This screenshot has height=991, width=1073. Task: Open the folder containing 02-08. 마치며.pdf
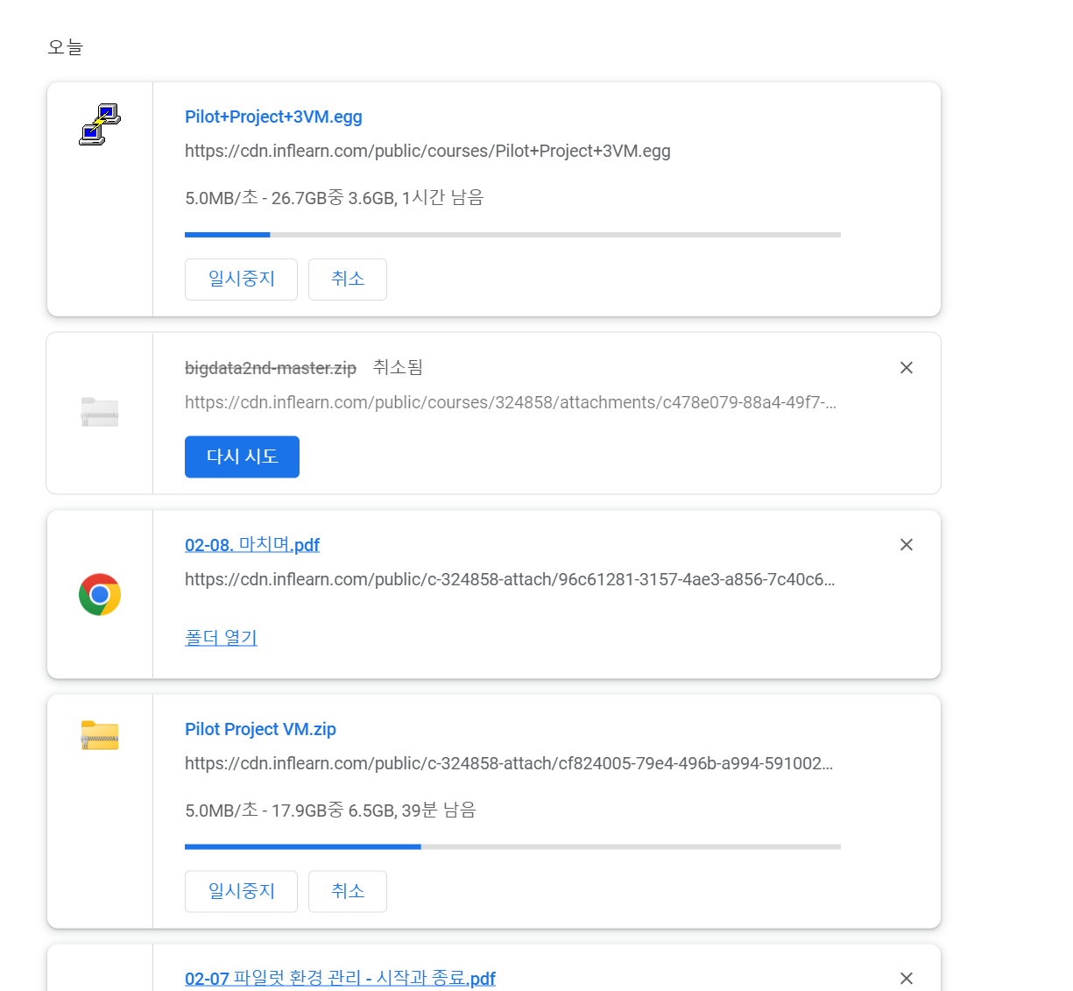coord(221,638)
